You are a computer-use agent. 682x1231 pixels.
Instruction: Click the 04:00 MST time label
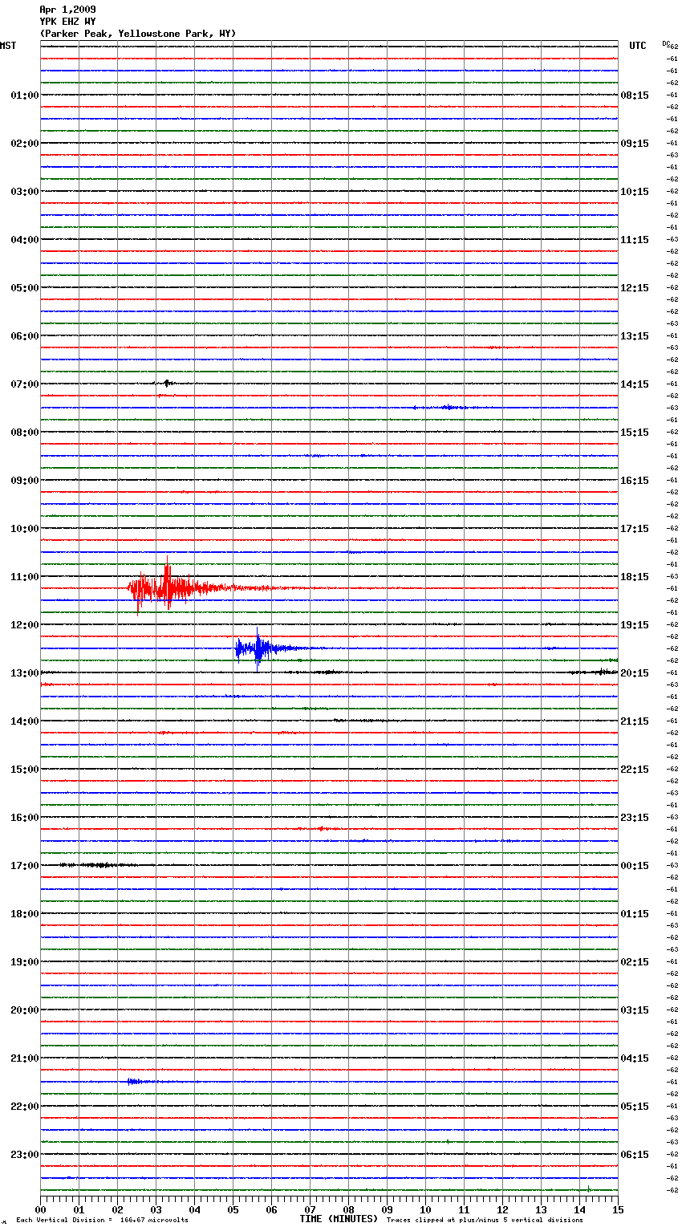click(x=24, y=240)
